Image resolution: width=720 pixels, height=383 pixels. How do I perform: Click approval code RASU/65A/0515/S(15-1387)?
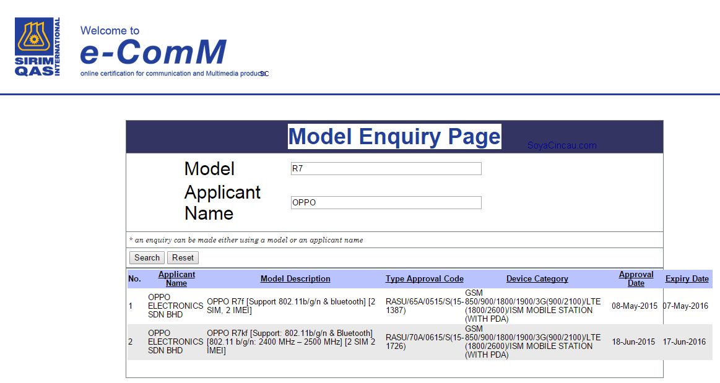(424, 306)
